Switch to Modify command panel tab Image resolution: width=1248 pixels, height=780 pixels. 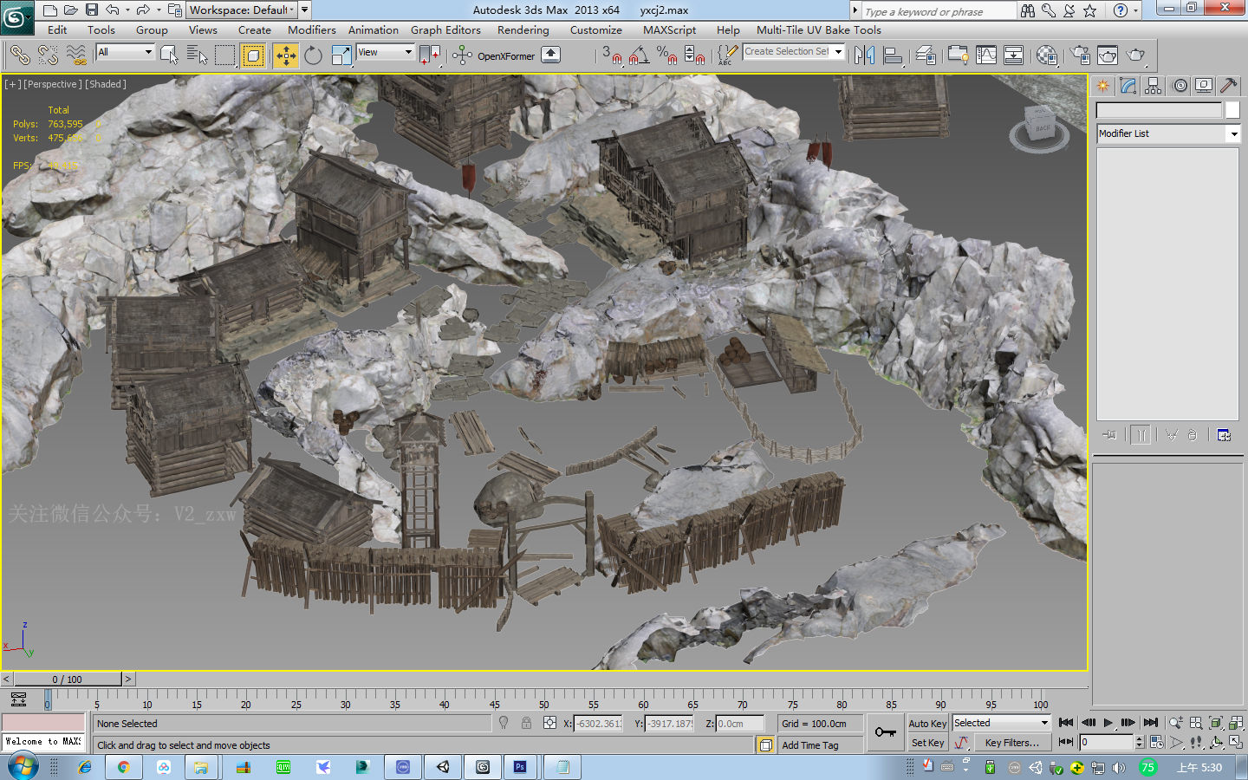coord(1128,86)
